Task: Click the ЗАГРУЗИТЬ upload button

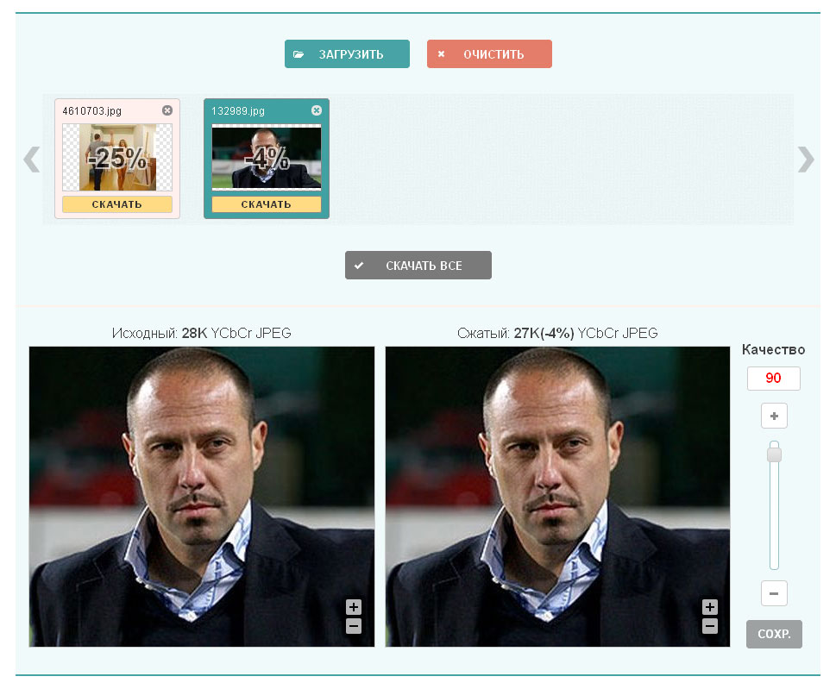Action: tap(347, 53)
